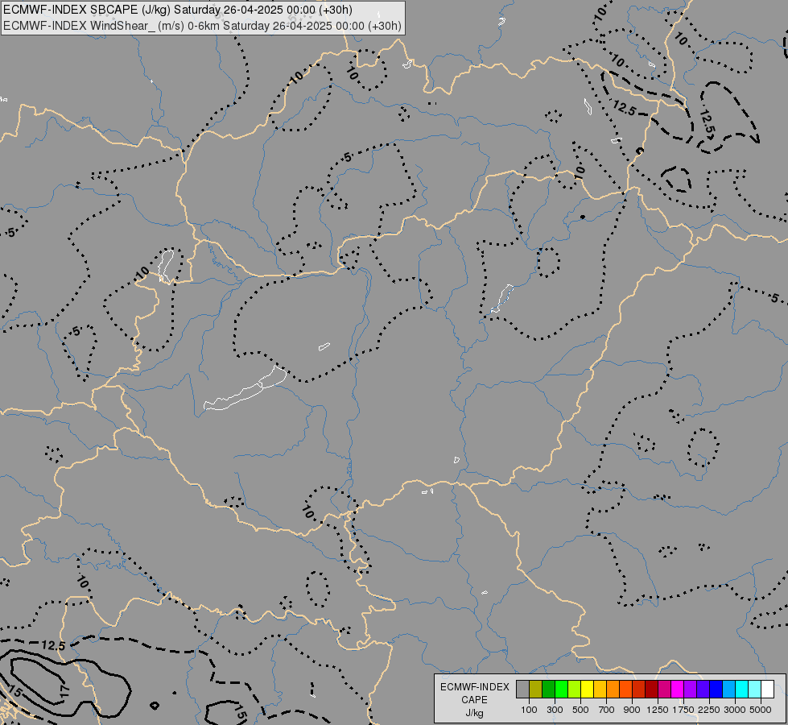Select the orange swatch right of 700
Image resolution: width=788 pixels, height=725 pixels.
(x=613, y=689)
